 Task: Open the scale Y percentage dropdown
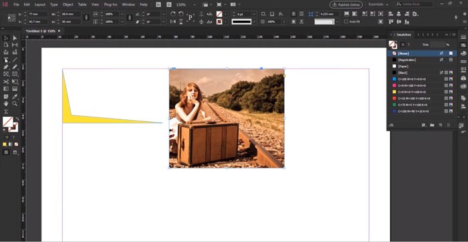[x=122, y=22]
